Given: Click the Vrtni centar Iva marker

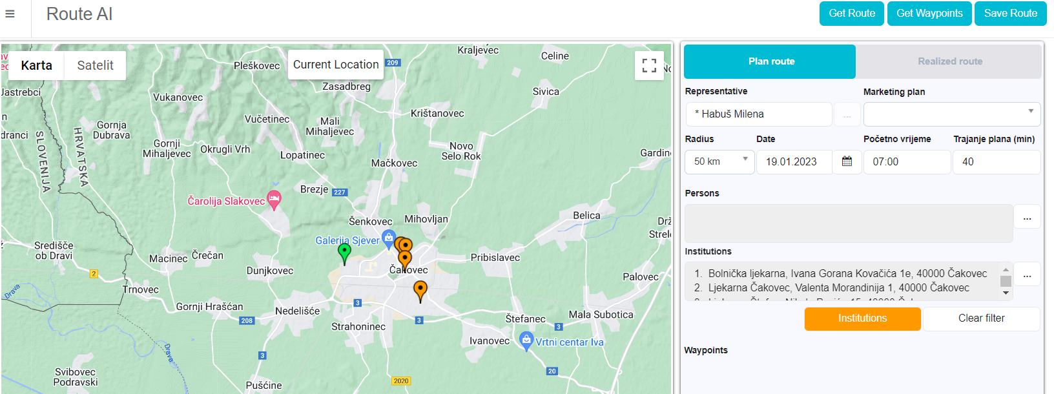Looking at the screenshot, I should coord(526,340).
